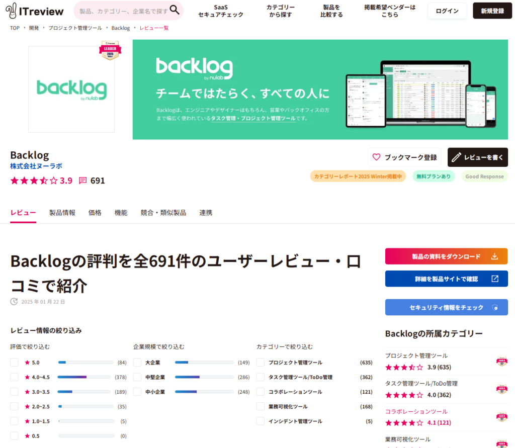Focus the product search input field

point(123,11)
